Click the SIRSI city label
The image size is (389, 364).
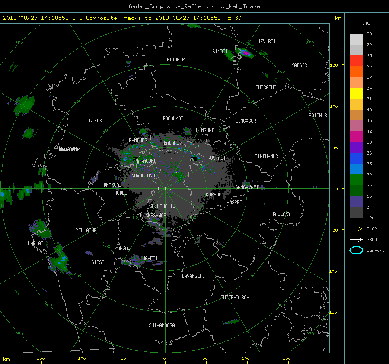point(98,262)
